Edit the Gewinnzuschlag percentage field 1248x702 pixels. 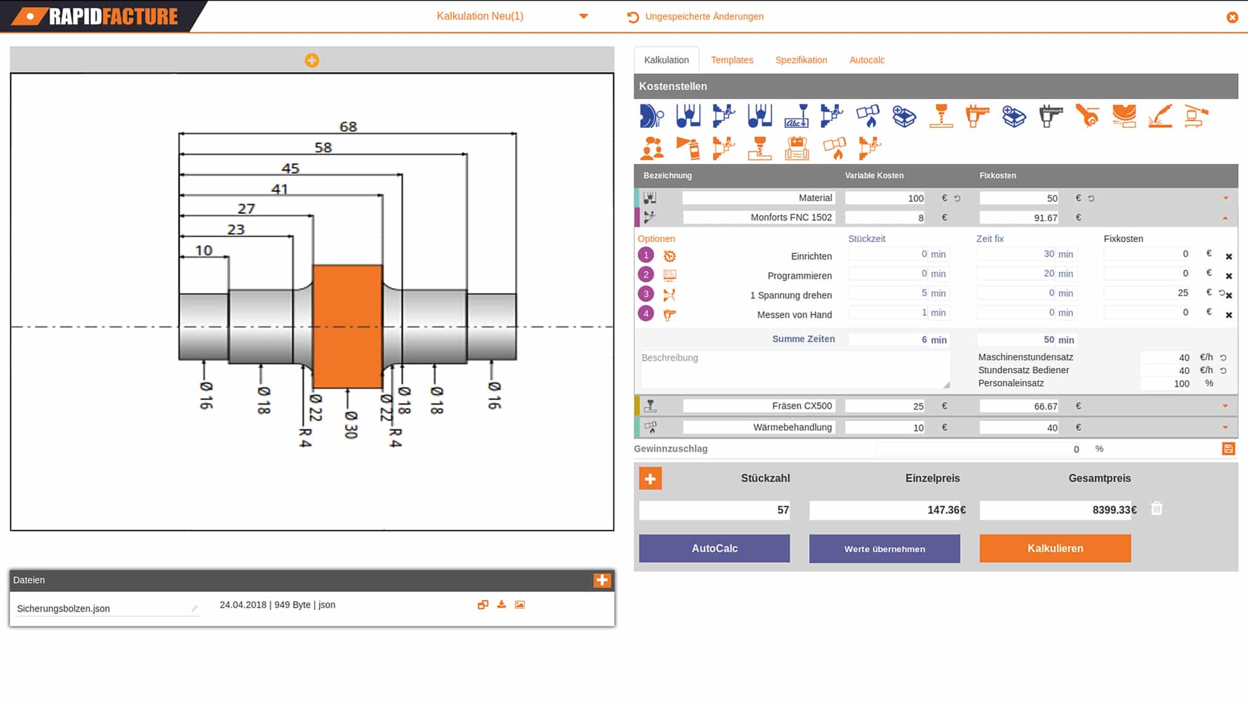[978, 449]
